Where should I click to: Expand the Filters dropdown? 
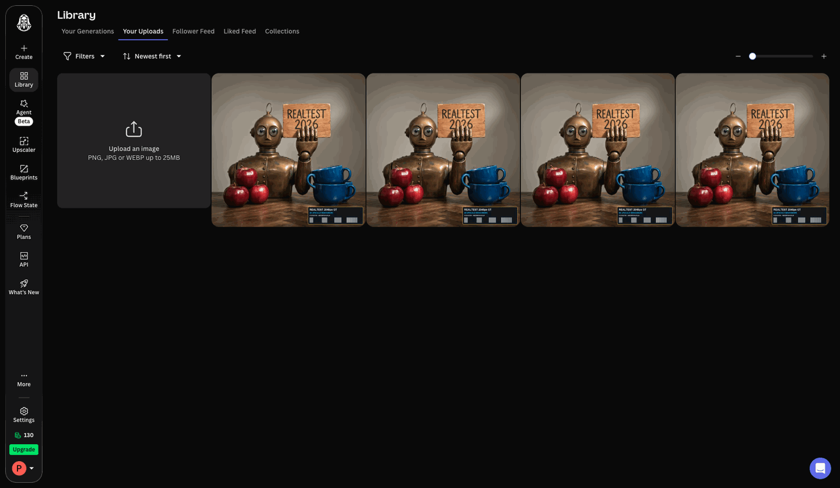click(x=85, y=56)
